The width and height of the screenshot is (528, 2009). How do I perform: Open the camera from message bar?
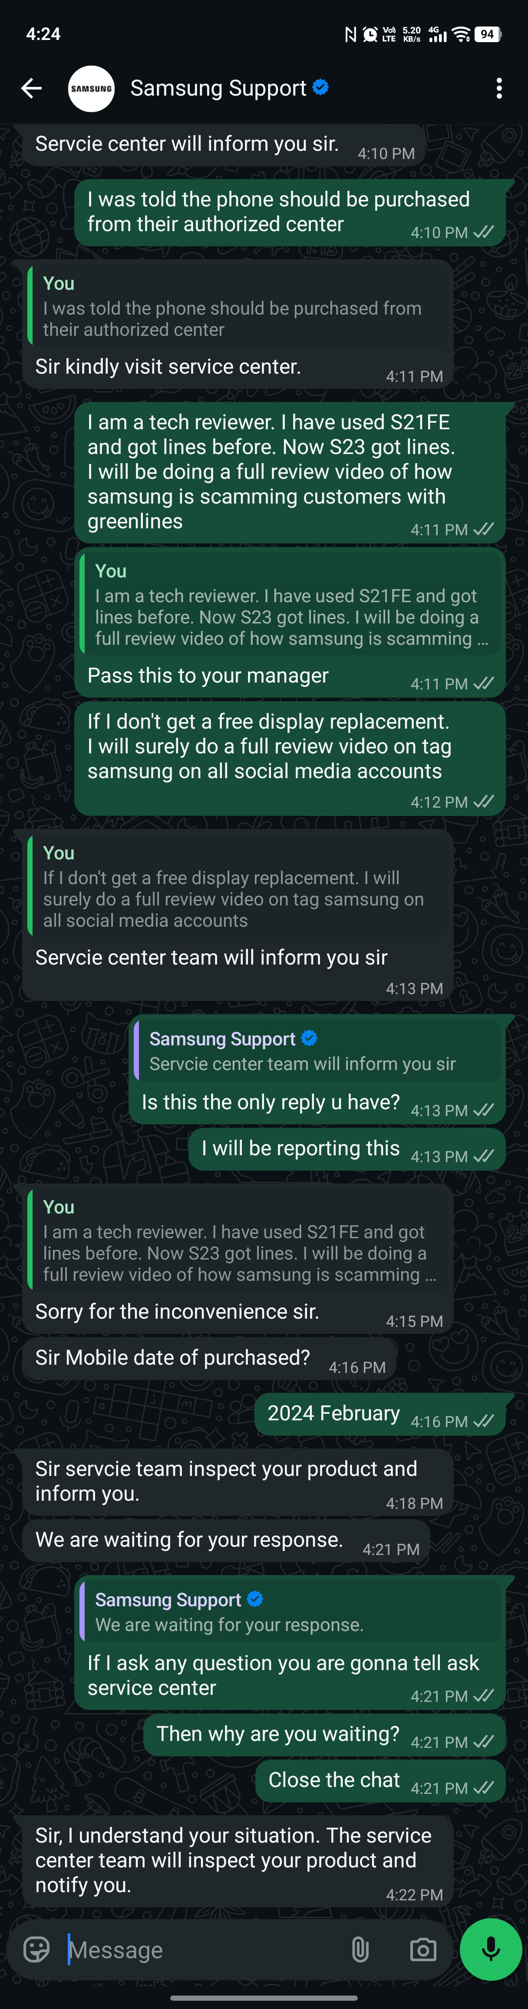coord(423,1949)
